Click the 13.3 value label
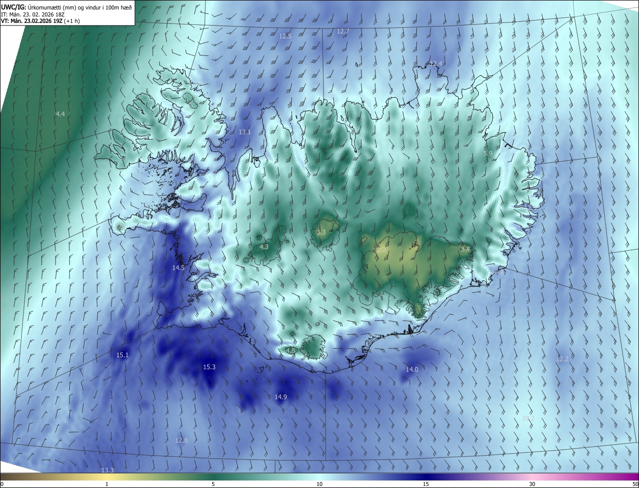This screenshot has width=639, height=488. tap(107, 471)
